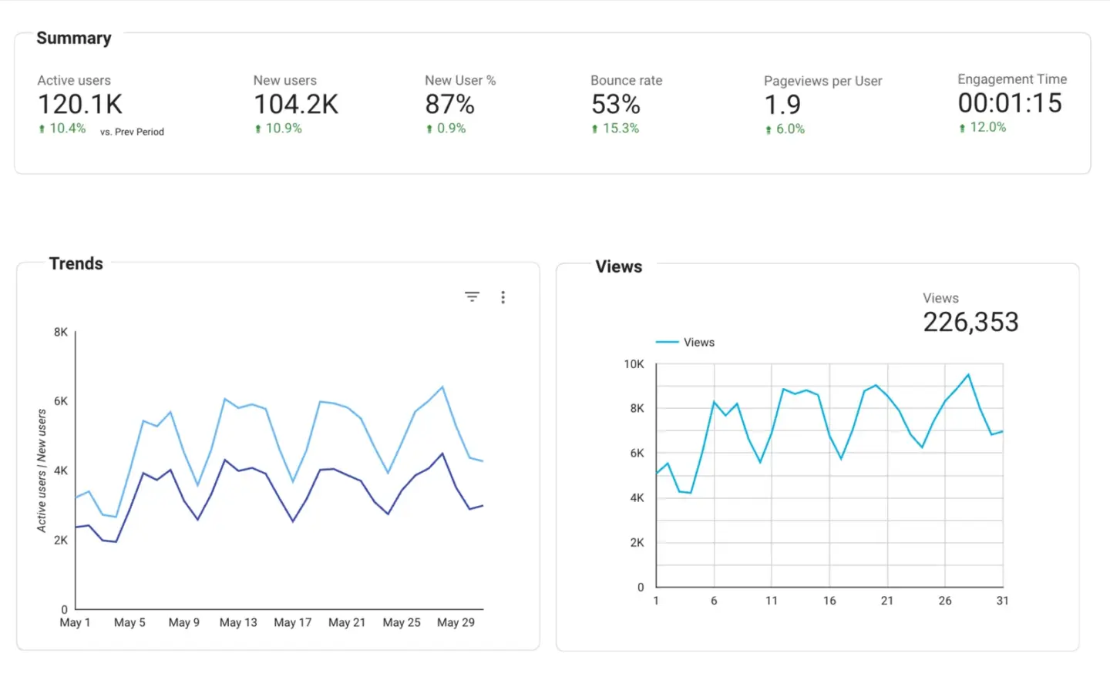Image resolution: width=1110 pixels, height=673 pixels.
Task: Click the arrow beside Bounce rate 15.3%
Action: [x=594, y=129]
